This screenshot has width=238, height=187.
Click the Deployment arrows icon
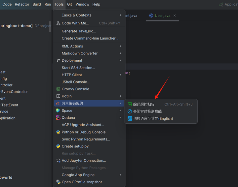[x=58, y=60]
